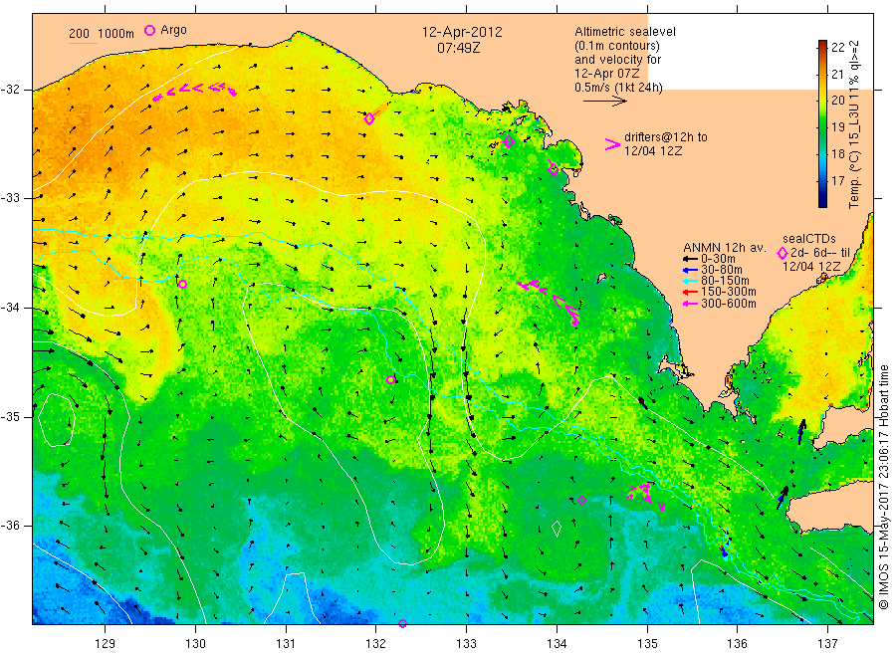
Task: Click the 133 longitude axis label
Action: [466, 644]
